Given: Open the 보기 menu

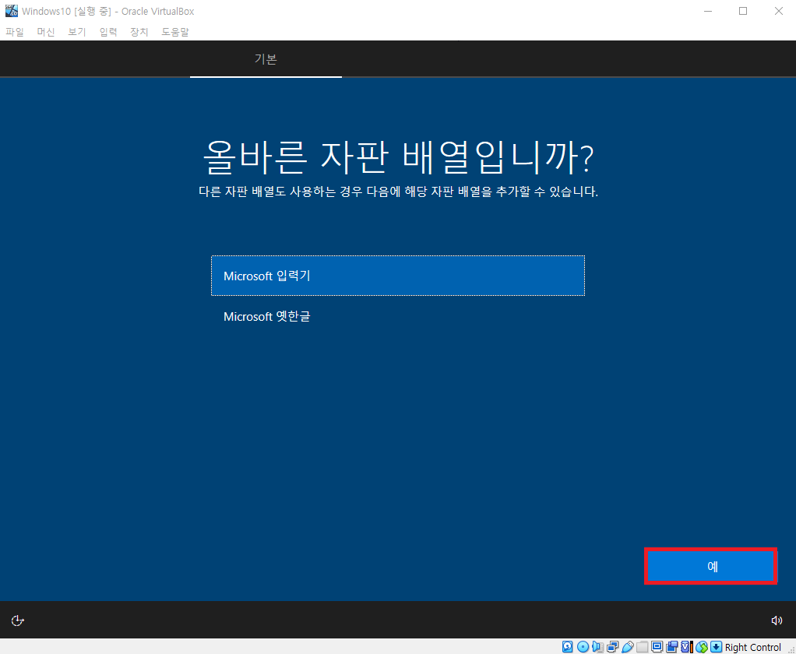Looking at the screenshot, I should (x=77, y=32).
